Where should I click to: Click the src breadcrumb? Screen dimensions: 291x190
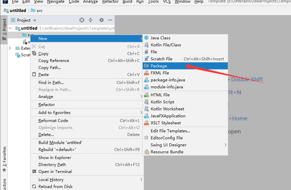37,11
